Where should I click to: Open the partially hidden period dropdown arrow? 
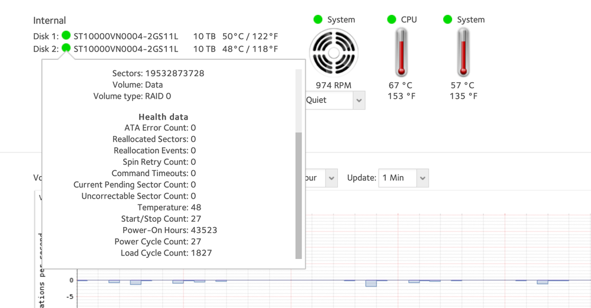tap(331, 178)
